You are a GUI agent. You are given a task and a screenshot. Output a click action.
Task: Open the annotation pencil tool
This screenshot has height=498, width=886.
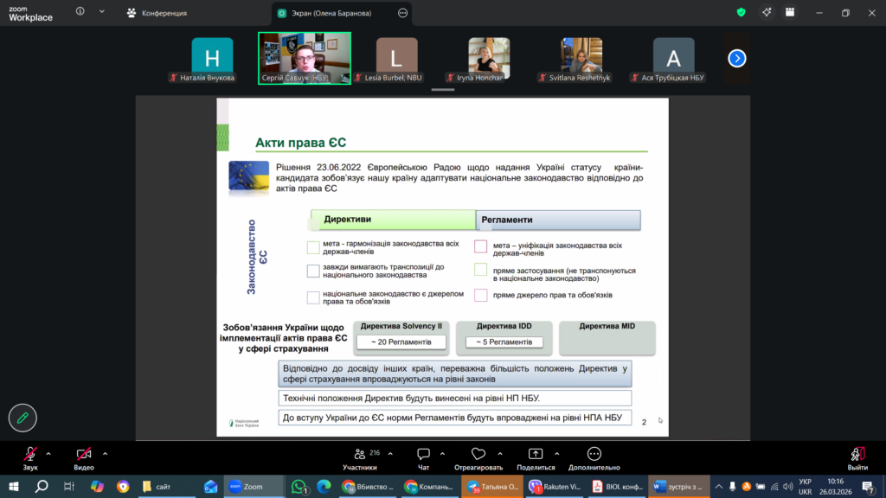22,418
